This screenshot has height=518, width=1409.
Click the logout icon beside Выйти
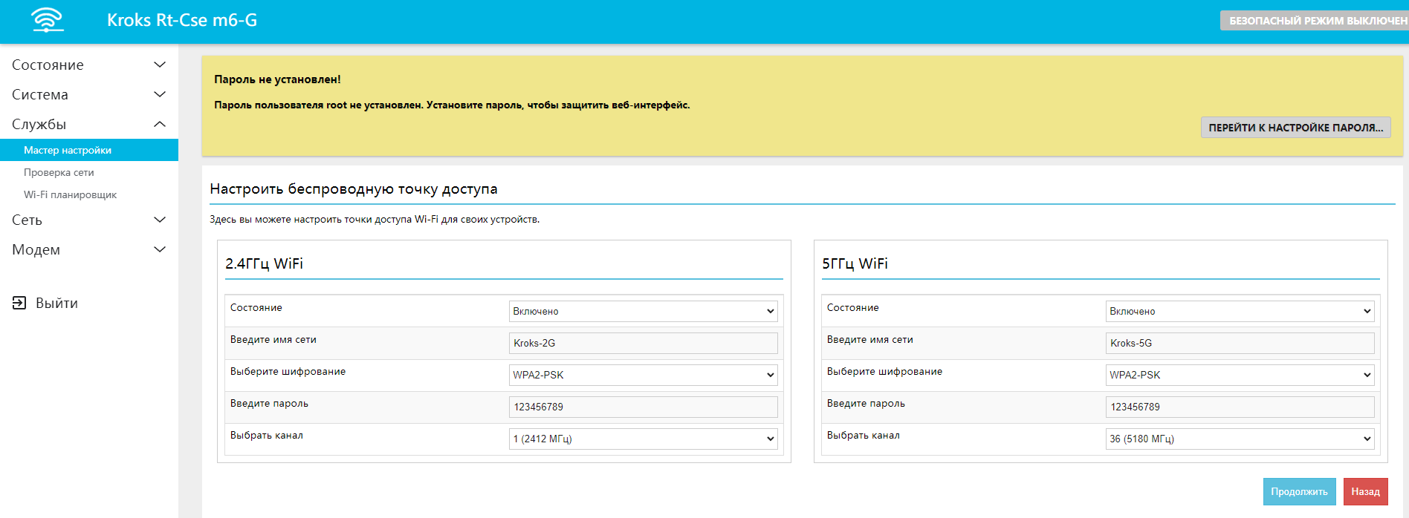[x=19, y=303]
